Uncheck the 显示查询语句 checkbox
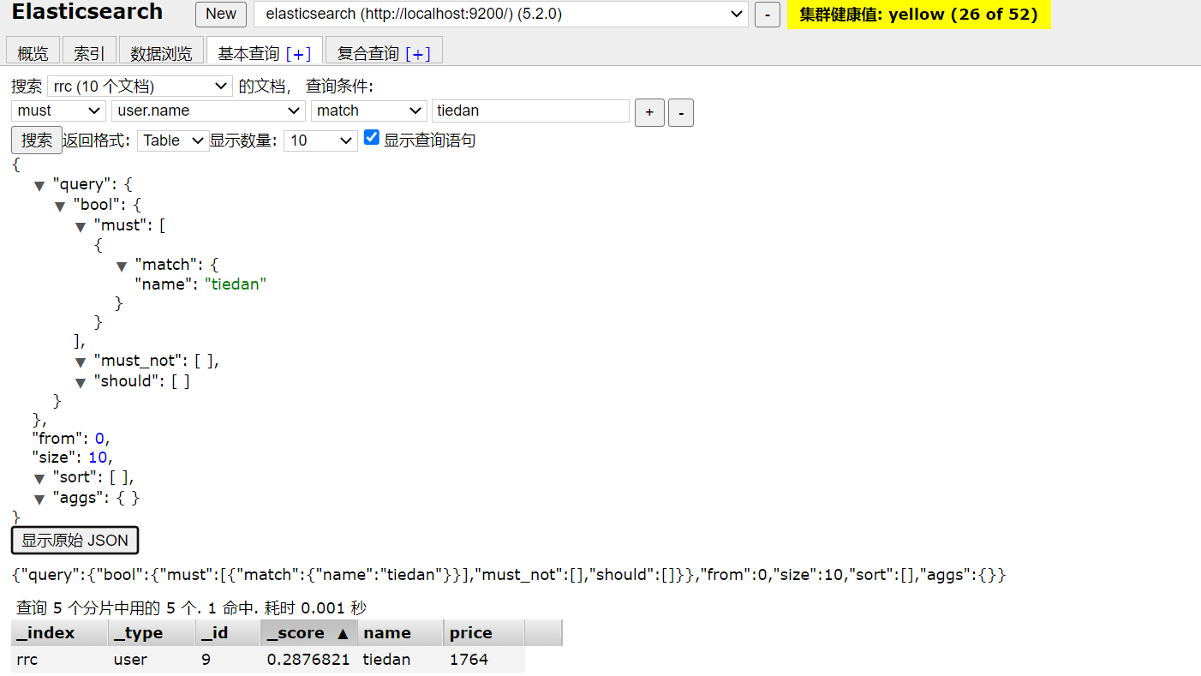This screenshot has width=1201, height=676. [x=371, y=137]
